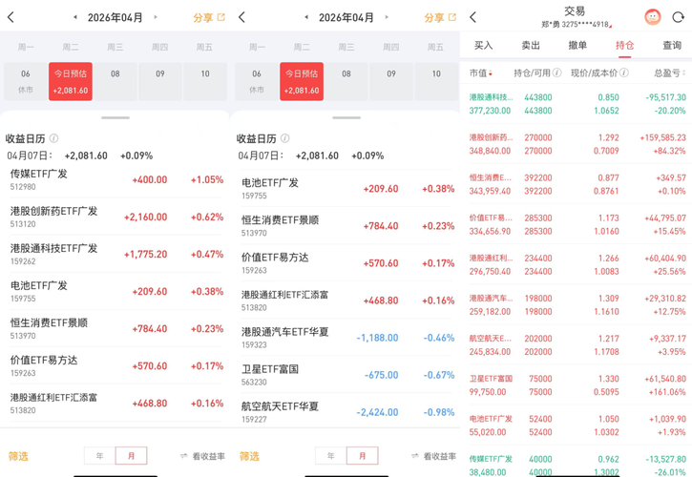Open 港股通红利ETF汇添富 row in middle list
Image resolution: width=692 pixels, height=477 pixels.
point(346,301)
